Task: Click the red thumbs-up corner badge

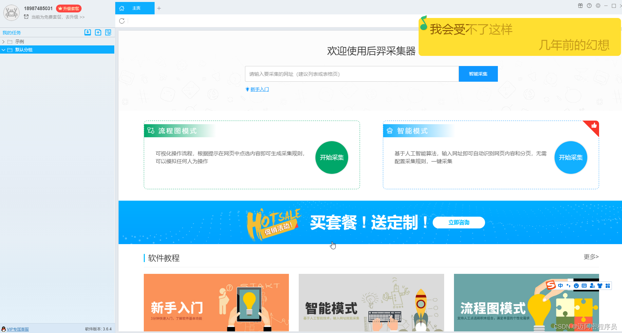Action: point(593,126)
